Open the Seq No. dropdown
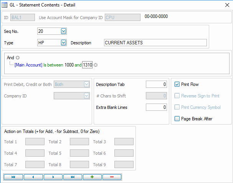Image resolution: width=233 pixels, height=183 pixels. (x=64, y=31)
